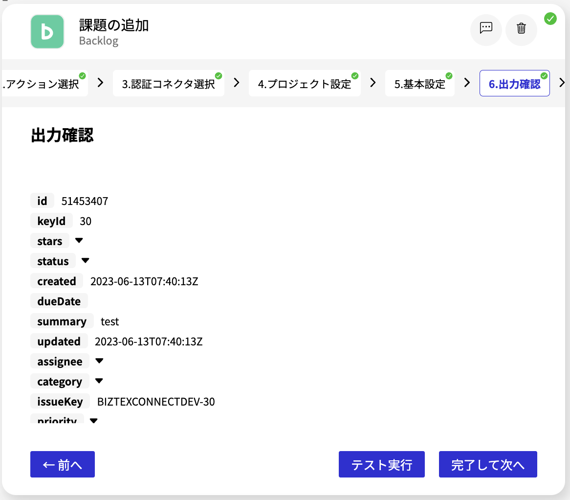Click the ← 前へ back button

click(63, 464)
